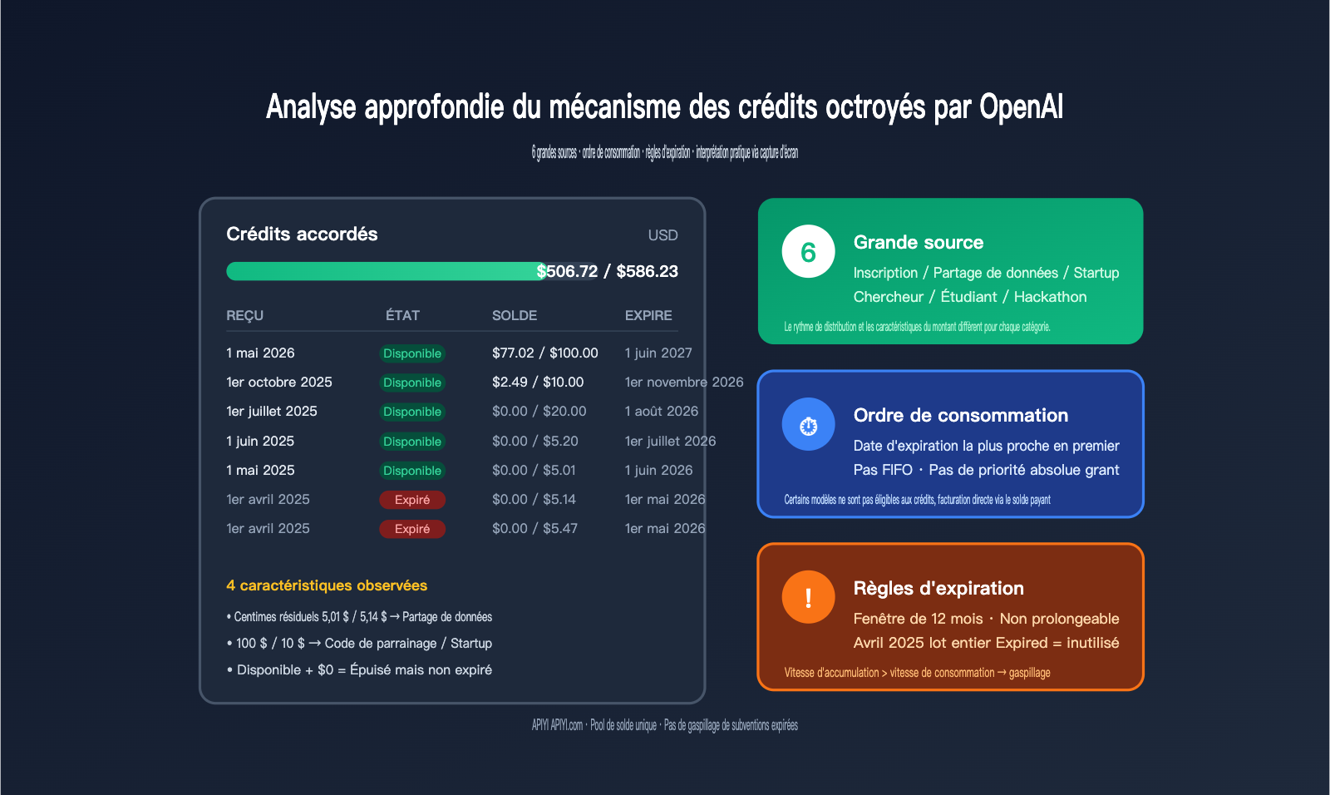1330x795 pixels.
Task: Click the total $506.72 / $586.23 value
Action: [x=608, y=271]
